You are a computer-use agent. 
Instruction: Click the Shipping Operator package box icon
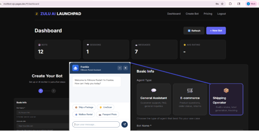(226, 91)
